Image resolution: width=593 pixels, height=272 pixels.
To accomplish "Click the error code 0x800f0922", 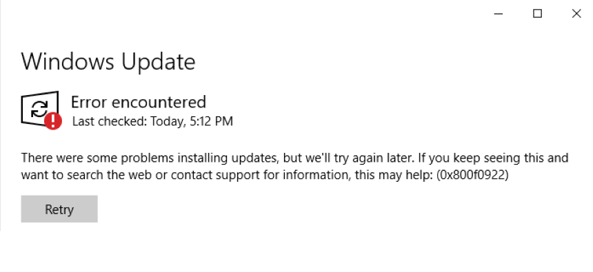I will point(472,176).
